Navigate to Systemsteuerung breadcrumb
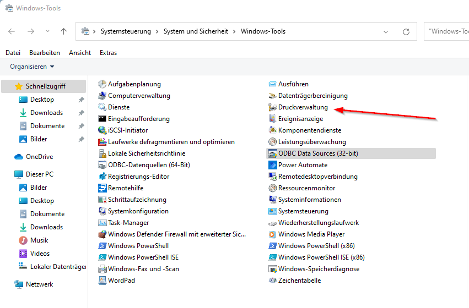This screenshot has height=308, width=469. [x=126, y=31]
